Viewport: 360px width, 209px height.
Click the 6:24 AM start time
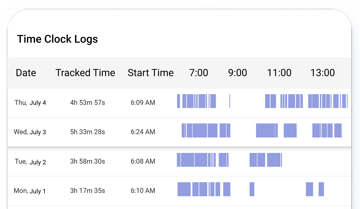tap(143, 132)
